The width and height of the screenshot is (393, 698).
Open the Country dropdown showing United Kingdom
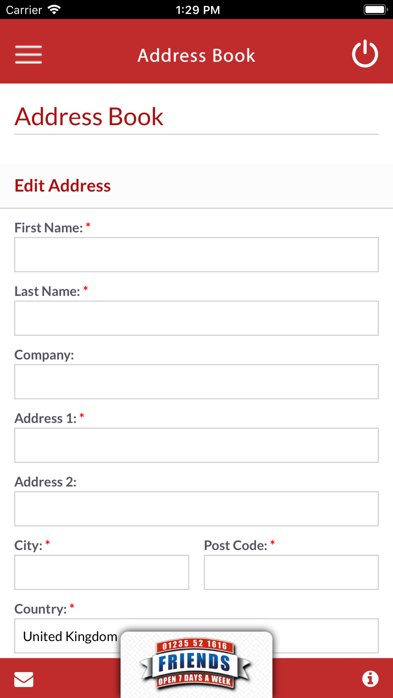pyautogui.click(x=196, y=636)
